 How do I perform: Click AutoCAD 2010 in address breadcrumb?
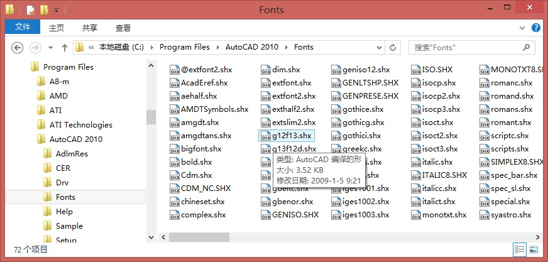coord(251,47)
